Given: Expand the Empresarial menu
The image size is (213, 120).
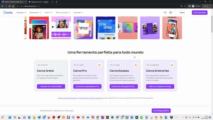Looking at the screenshot, I should [35, 13].
